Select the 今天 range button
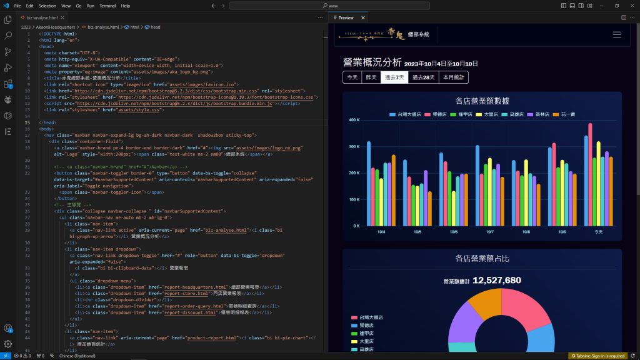 pos(352,77)
